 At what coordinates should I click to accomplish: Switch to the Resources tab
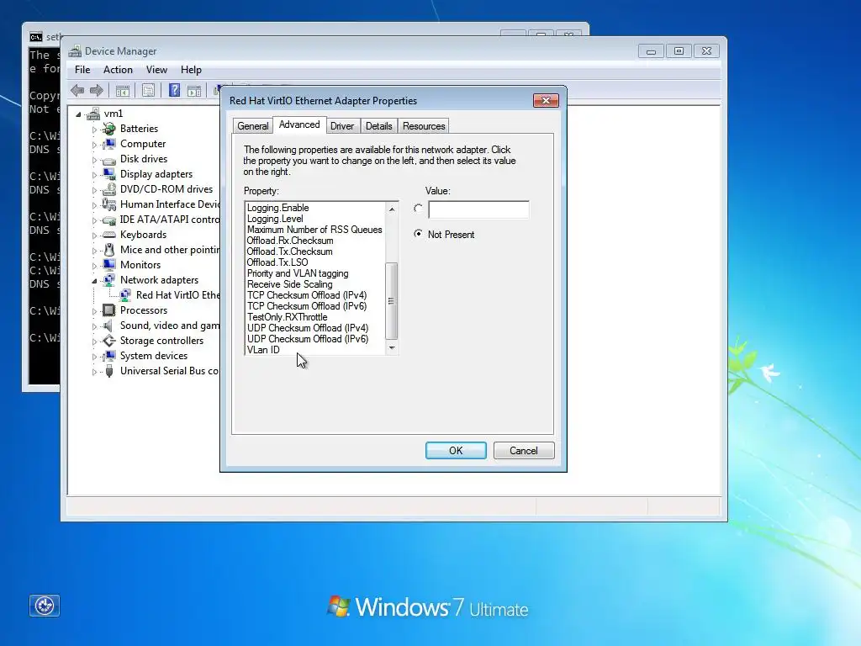pos(424,126)
